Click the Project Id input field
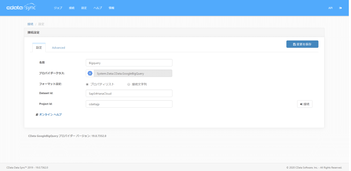351x171 pixels. click(x=129, y=104)
